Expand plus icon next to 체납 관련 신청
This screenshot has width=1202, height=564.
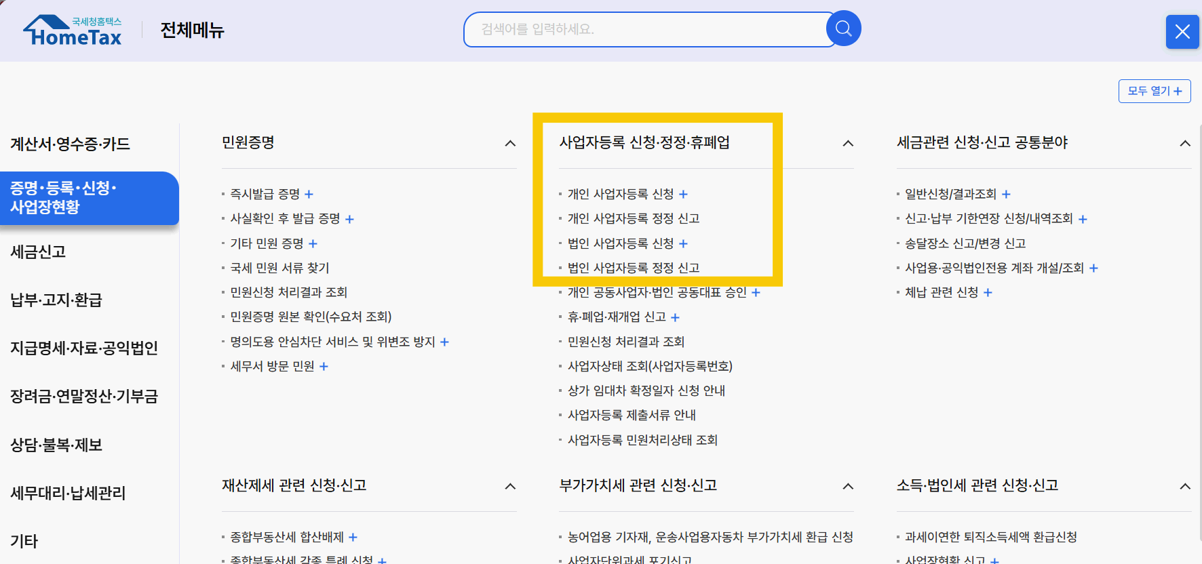(x=988, y=293)
